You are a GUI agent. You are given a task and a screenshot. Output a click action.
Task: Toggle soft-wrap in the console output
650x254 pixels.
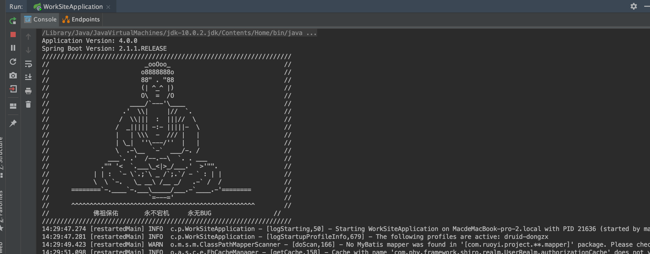pos(28,64)
